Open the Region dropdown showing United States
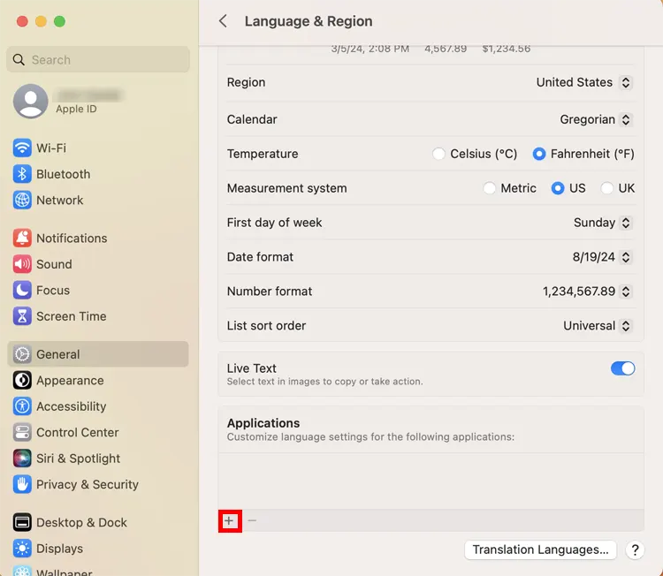This screenshot has width=663, height=576. [584, 82]
